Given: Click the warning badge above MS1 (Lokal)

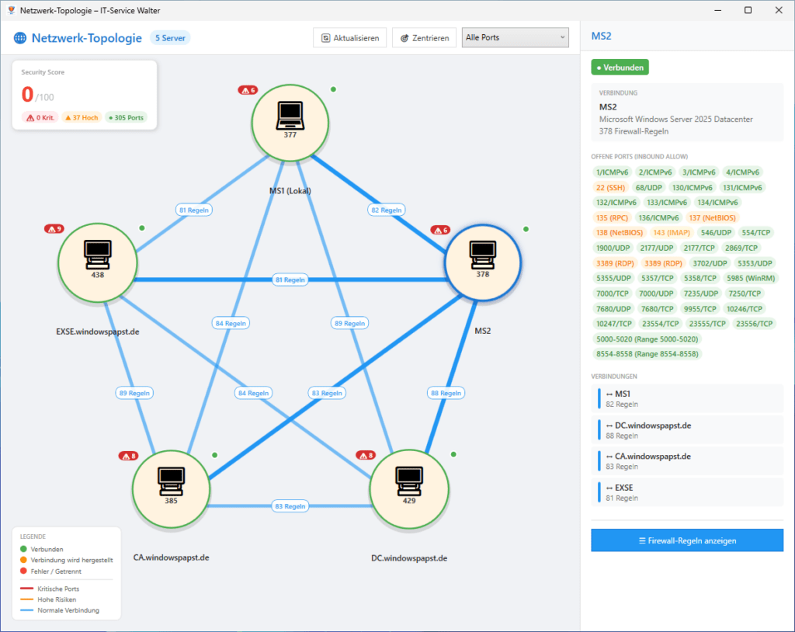Looking at the screenshot, I should [x=247, y=90].
